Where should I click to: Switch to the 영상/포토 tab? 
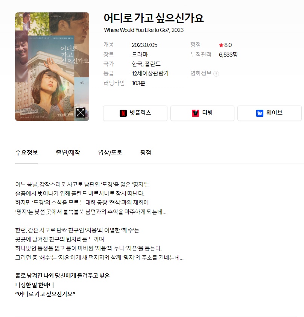point(110,152)
